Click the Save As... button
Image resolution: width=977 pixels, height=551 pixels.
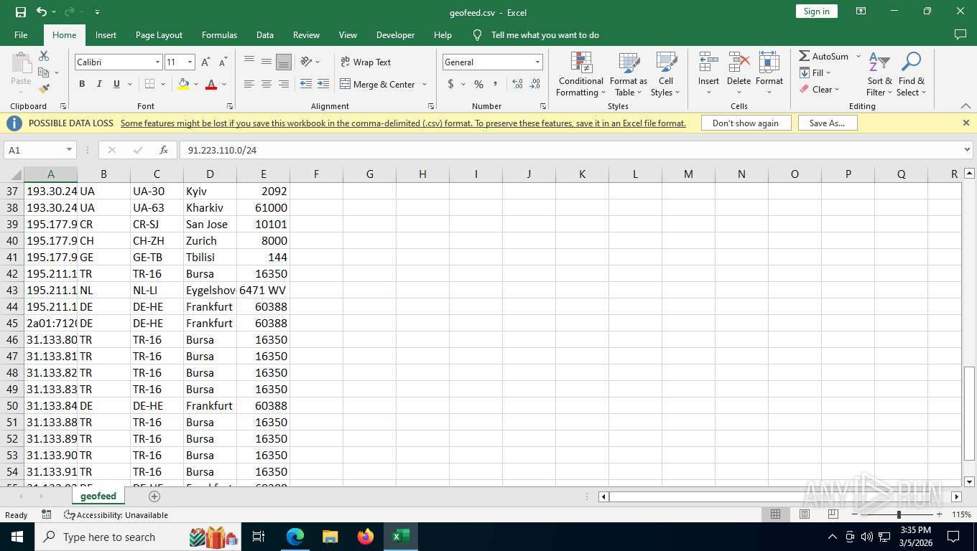(827, 123)
